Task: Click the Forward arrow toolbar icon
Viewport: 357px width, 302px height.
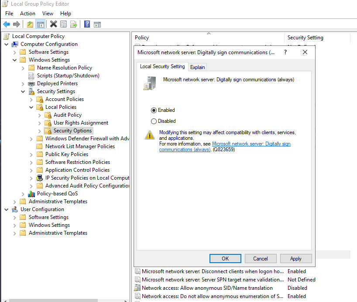Action: point(17,24)
